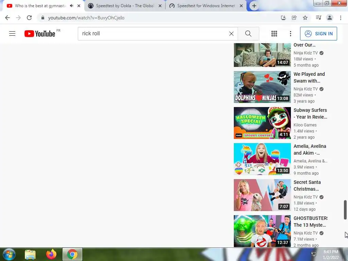Open 'Amelia, Avelina and Akim' video title
The image size is (348, 261).
310,150
